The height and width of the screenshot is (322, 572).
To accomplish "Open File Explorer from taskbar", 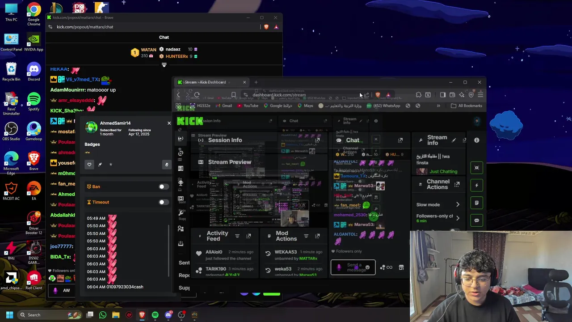I will (x=116, y=315).
